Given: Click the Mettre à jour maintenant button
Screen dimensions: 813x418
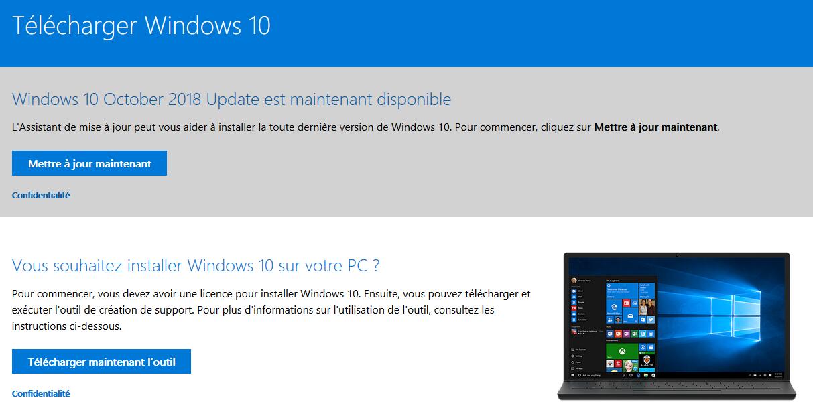Looking at the screenshot, I should (x=89, y=163).
